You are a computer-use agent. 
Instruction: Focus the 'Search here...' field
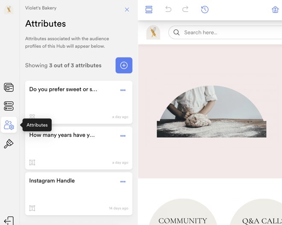(x=225, y=32)
